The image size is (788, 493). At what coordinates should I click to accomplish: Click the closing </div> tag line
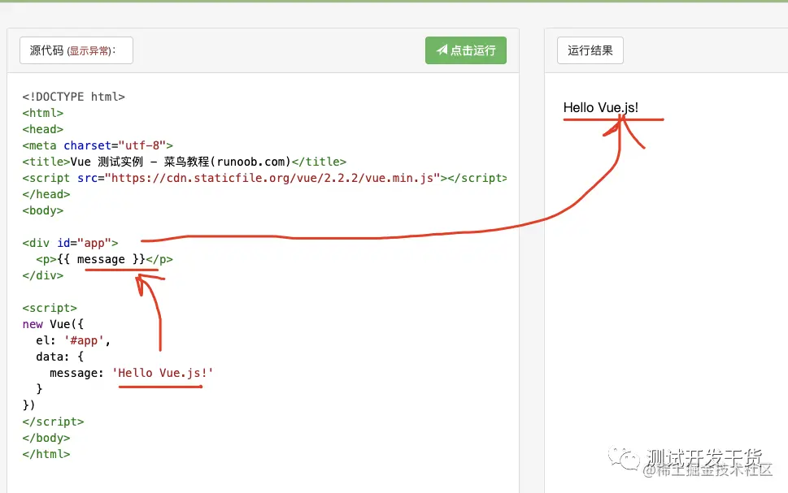coord(43,275)
